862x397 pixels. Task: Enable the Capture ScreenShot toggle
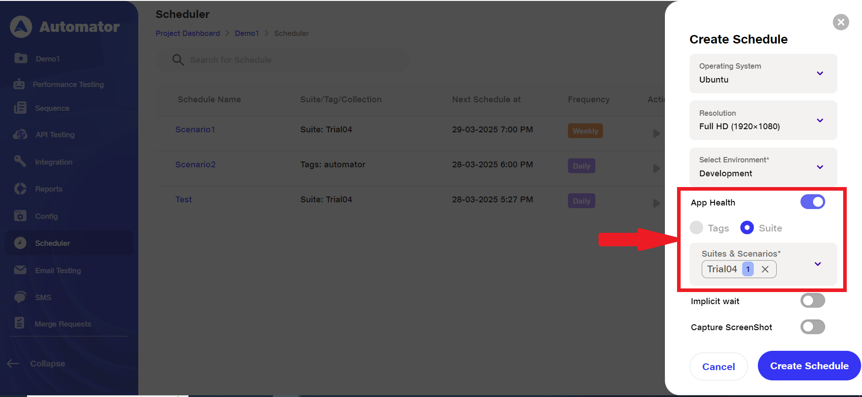[813, 327]
